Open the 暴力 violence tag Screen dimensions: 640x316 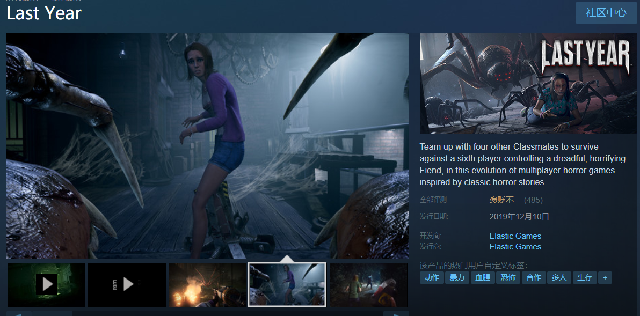(x=457, y=278)
